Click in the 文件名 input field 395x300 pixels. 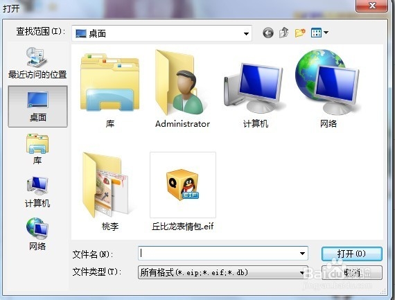pos(223,254)
